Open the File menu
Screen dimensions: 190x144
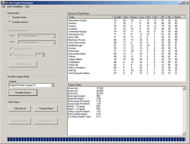pos(3,7)
